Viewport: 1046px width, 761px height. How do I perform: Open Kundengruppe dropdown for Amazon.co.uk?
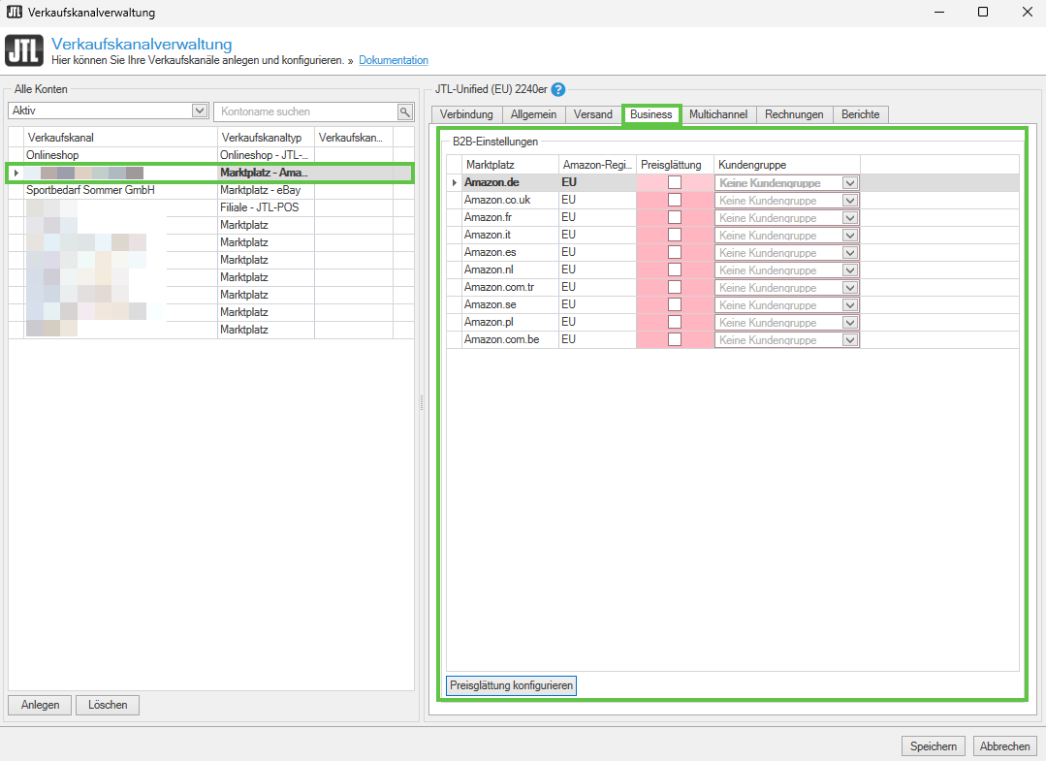(x=849, y=200)
